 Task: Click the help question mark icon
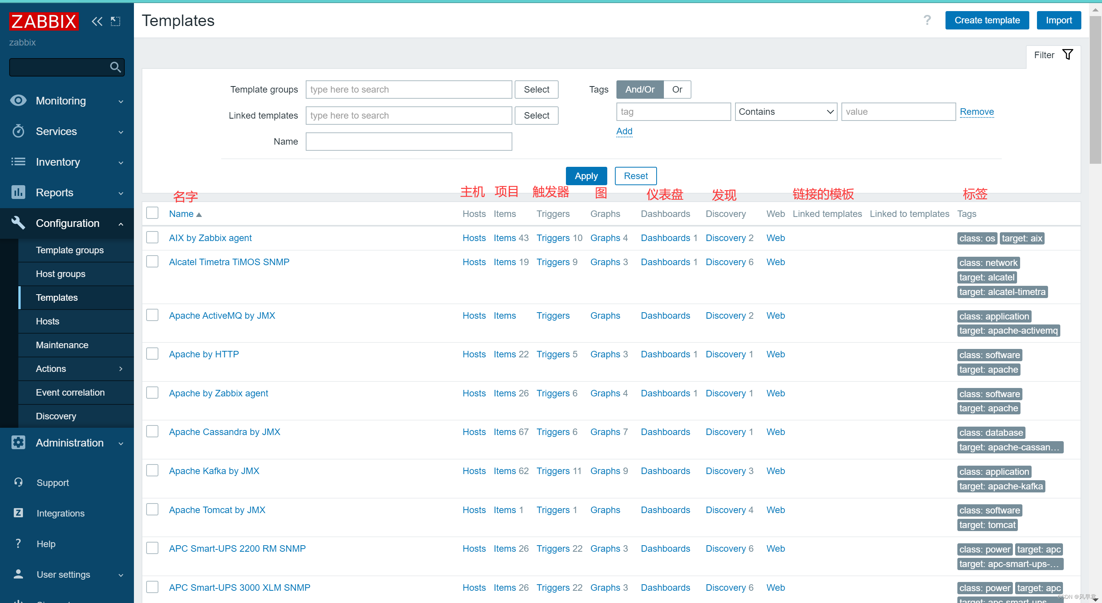click(927, 20)
